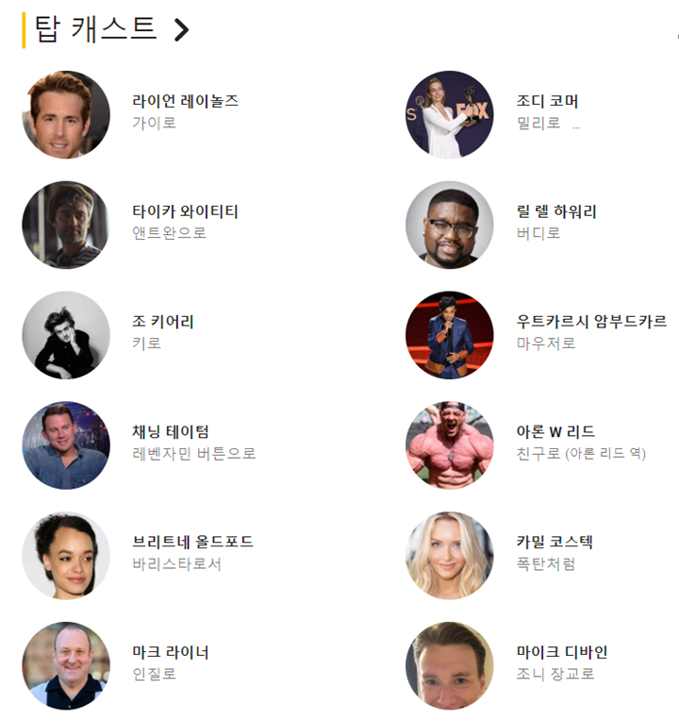Open the 탑 캐스트 section arrow
679x721 pixels.
(x=181, y=30)
